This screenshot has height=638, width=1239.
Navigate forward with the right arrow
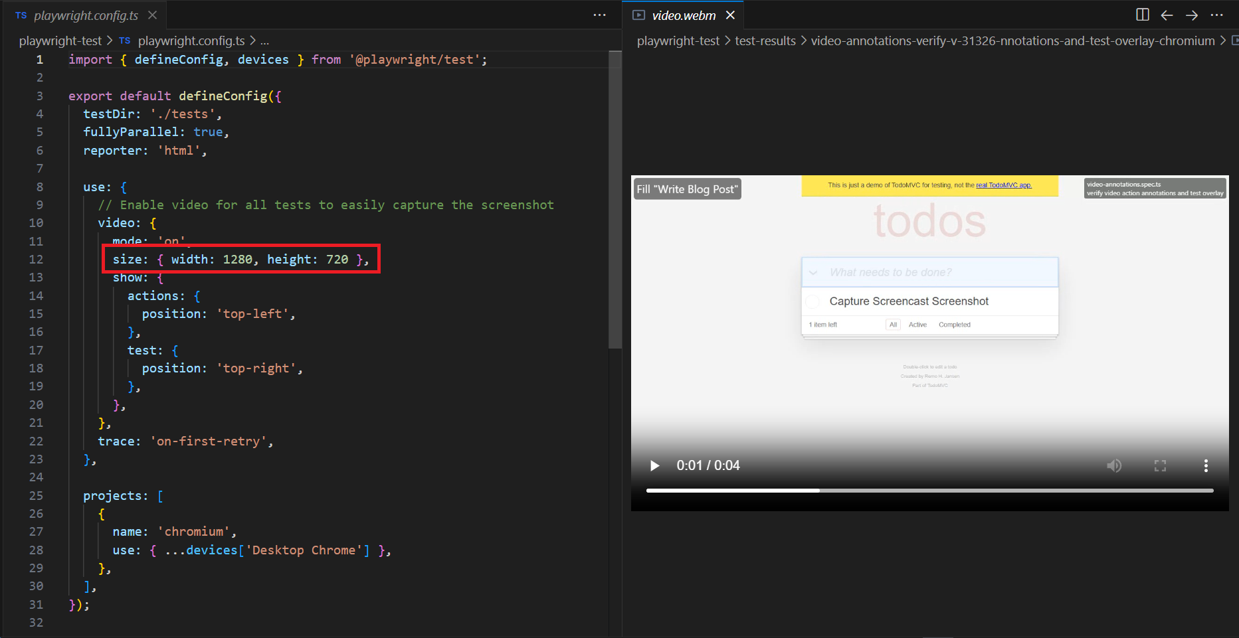[1192, 15]
